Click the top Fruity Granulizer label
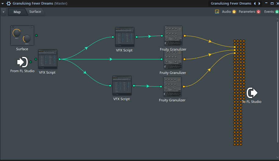This screenshot has height=161, width=279. coord(173,49)
